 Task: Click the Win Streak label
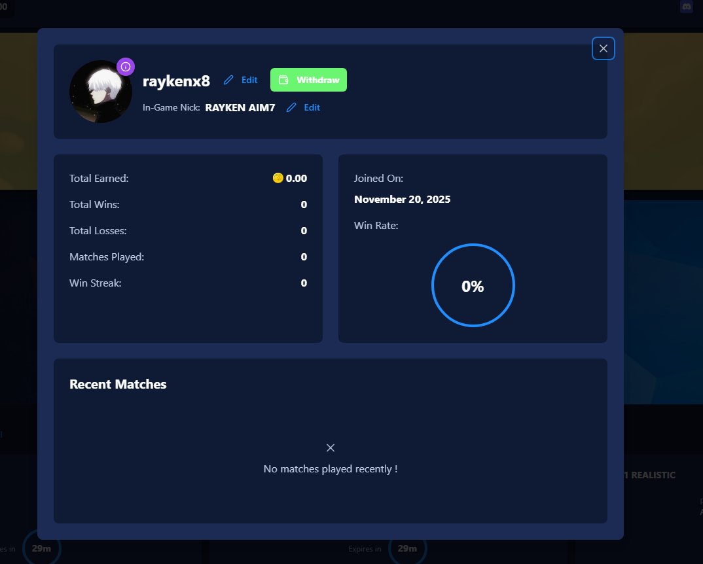[x=95, y=283]
